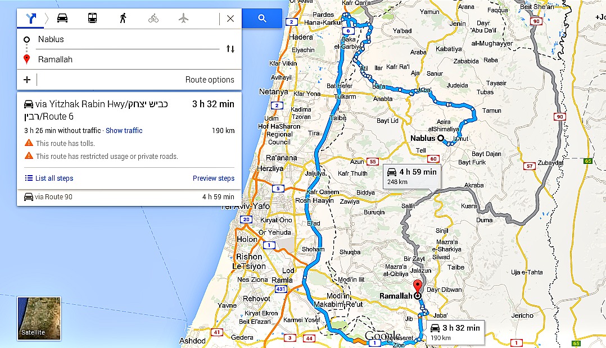Switch to Satellite view thumbnail

pyautogui.click(x=39, y=318)
